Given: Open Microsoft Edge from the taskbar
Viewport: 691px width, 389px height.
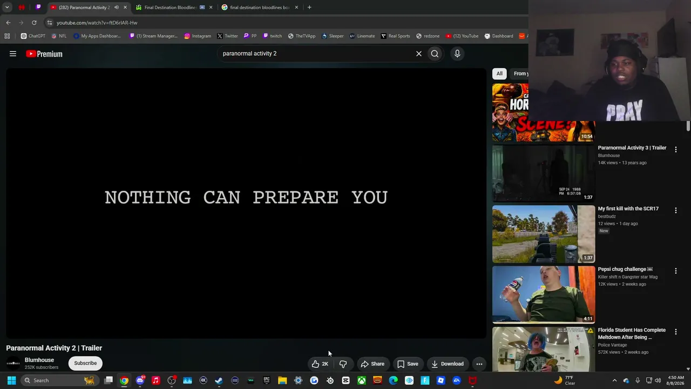Looking at the screenshot, I should point(393,380).
